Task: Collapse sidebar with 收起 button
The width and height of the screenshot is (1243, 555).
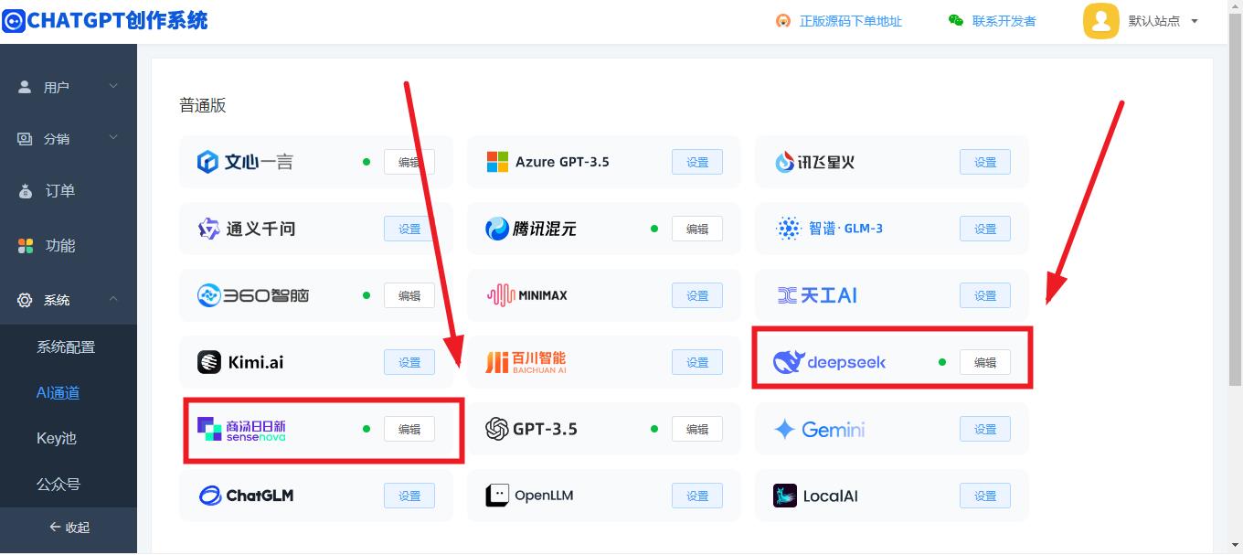Action: [69, 528]
